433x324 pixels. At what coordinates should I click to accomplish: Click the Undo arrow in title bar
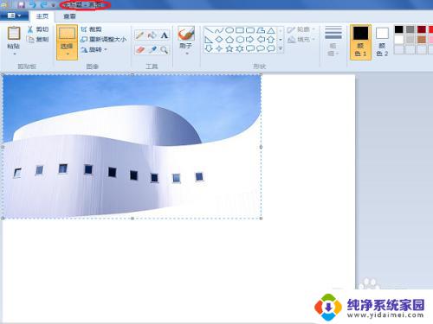[x=33, y=4]
